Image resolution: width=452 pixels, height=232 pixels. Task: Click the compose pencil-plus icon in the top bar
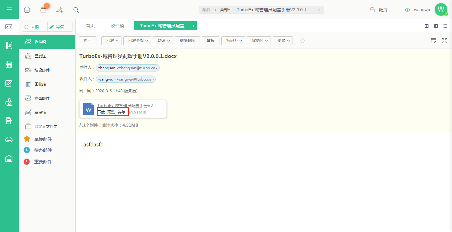[60, 10]
